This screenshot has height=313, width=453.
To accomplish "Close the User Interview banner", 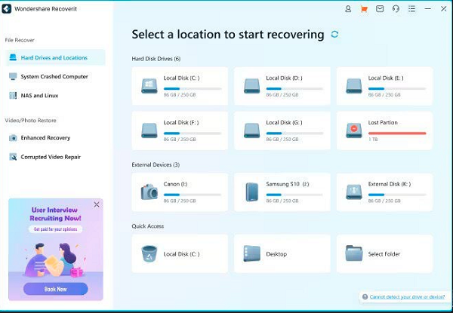I will [97, 204].
